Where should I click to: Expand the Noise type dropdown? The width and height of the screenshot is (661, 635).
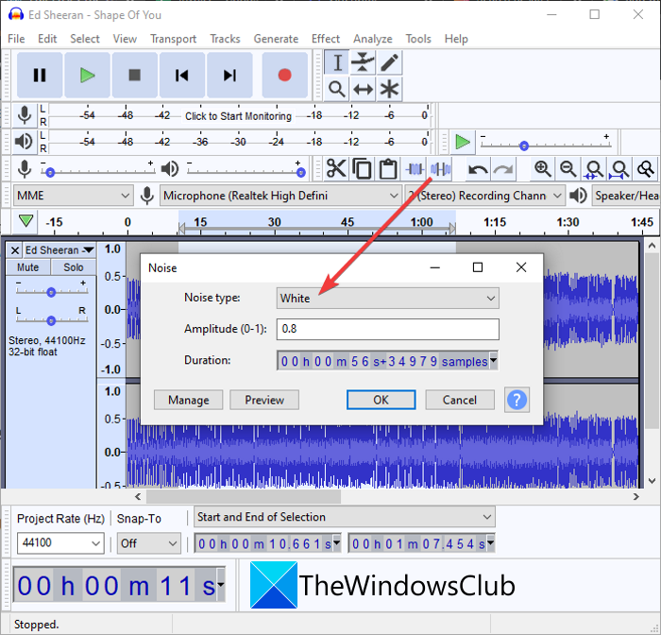point(388,299)
